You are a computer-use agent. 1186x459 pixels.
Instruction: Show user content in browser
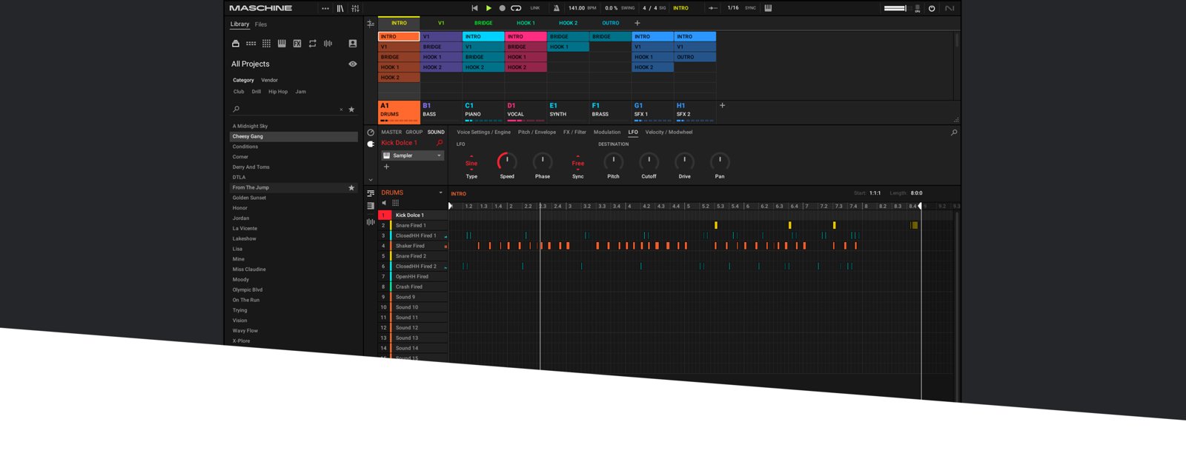coord(353,44)
